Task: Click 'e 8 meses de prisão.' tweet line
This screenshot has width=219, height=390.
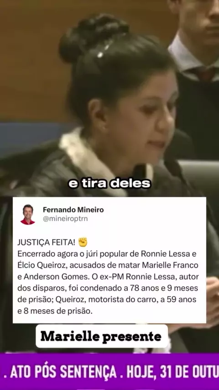Action: [55, 311]
